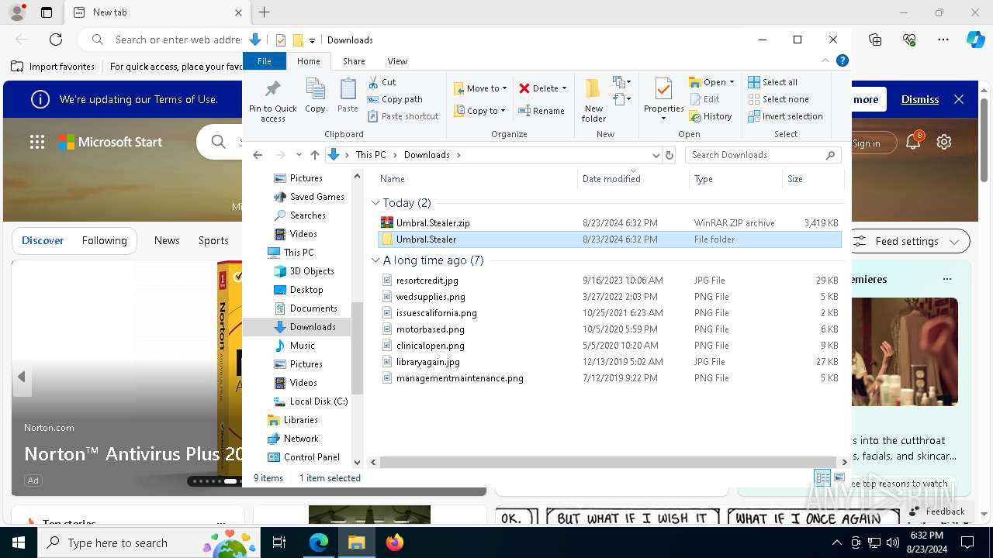
Task: Click the Feedback button
Action: [x=936, y=511]
